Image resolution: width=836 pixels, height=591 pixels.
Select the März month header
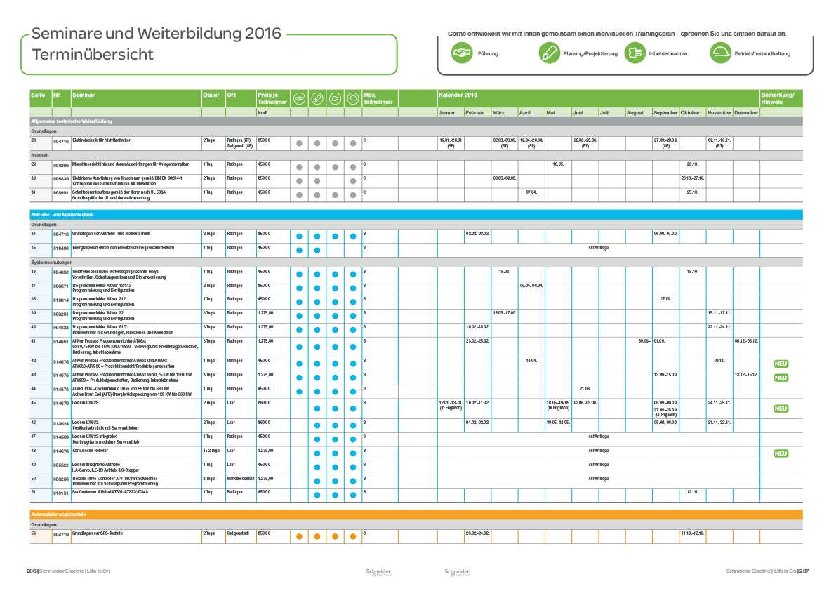(x=498, y=113)
